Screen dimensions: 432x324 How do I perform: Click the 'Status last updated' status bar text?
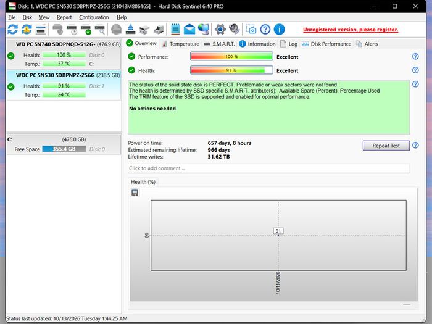click(67, 318)
